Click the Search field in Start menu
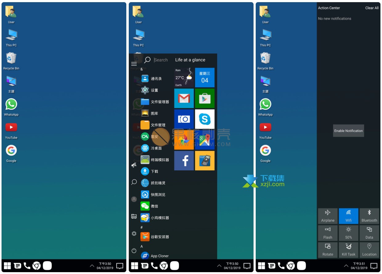 (161, 60)
